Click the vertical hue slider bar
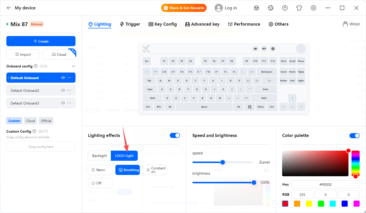This screenshot has width=366, height=213. pyautogui.click(x=356, y=163)
